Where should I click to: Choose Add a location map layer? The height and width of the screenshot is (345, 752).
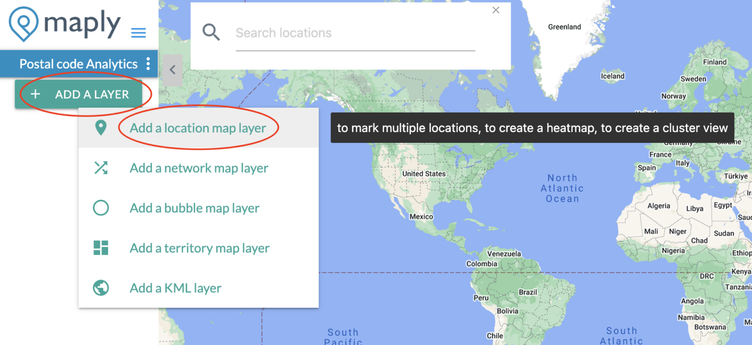(x=198, y=128)
